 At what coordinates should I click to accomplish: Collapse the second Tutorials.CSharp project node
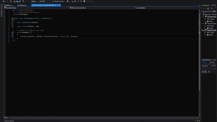203,23
